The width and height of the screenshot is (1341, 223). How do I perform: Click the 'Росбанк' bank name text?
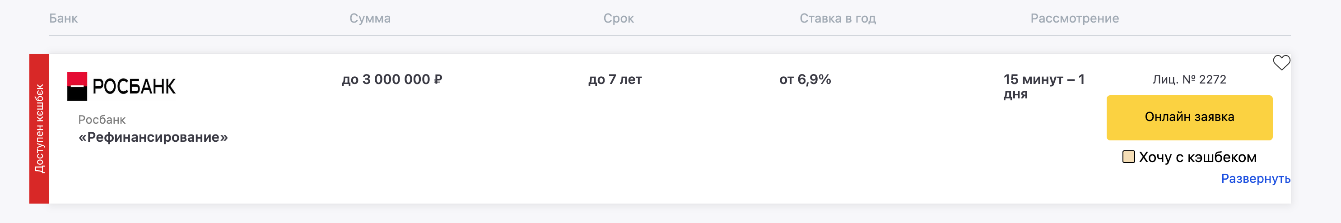click(102, 120)
